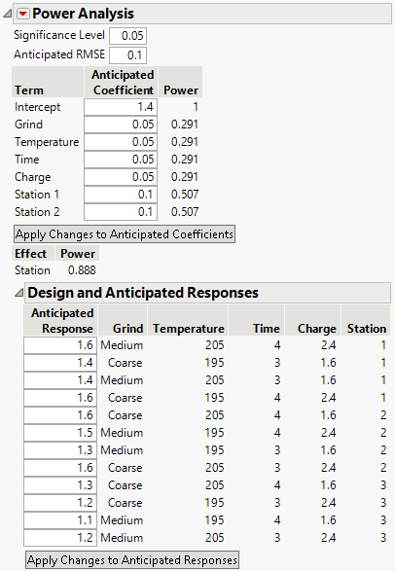
Task: Edit Station 2 anticipated coefficient field
Action: pos(121,212)
